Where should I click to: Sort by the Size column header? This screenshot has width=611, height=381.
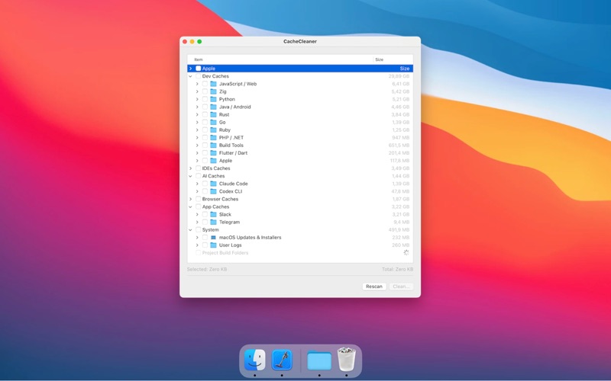[393, 59]
